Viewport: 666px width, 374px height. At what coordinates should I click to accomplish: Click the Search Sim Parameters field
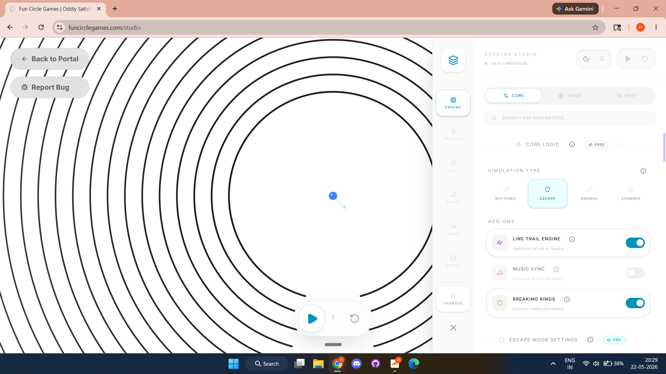570,118
